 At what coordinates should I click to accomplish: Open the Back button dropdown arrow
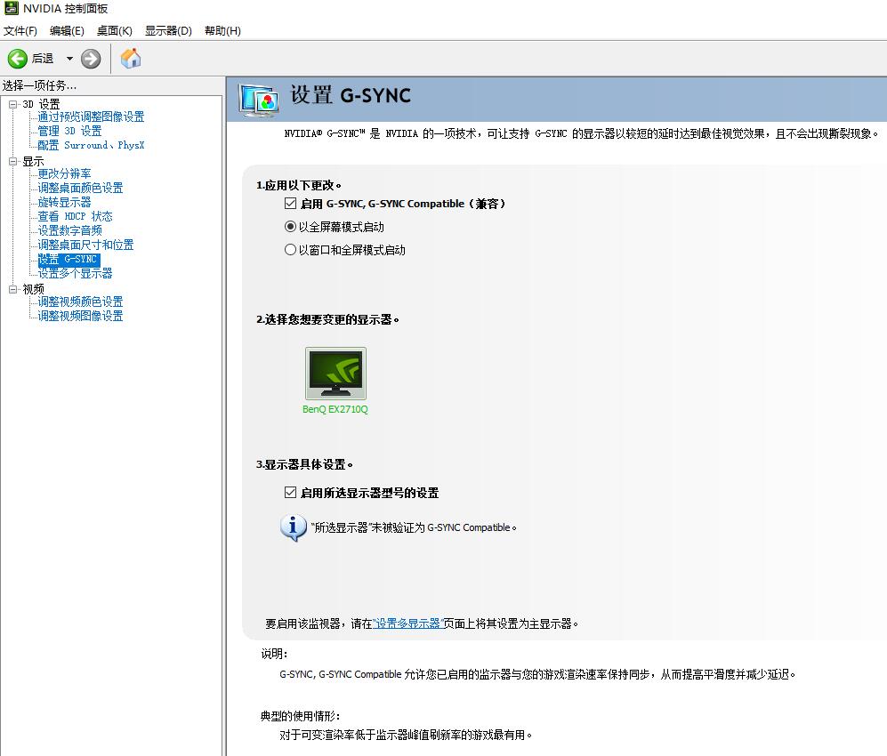(x=69, y=59)
